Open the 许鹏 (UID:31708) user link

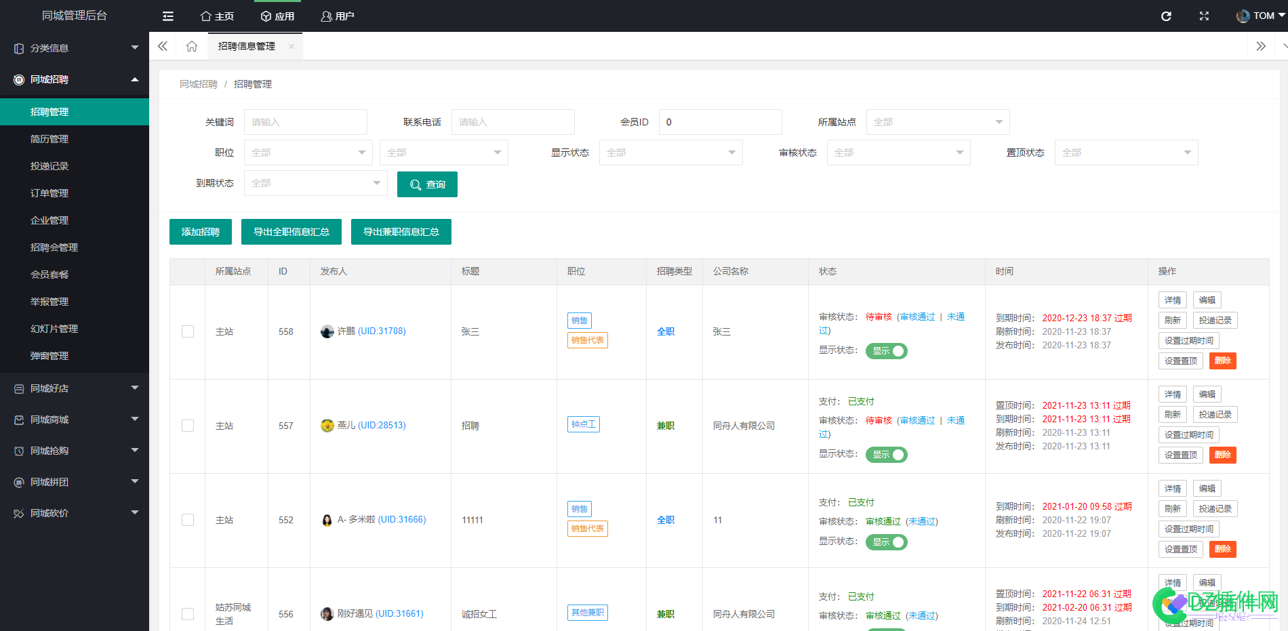tap(371, 331)
